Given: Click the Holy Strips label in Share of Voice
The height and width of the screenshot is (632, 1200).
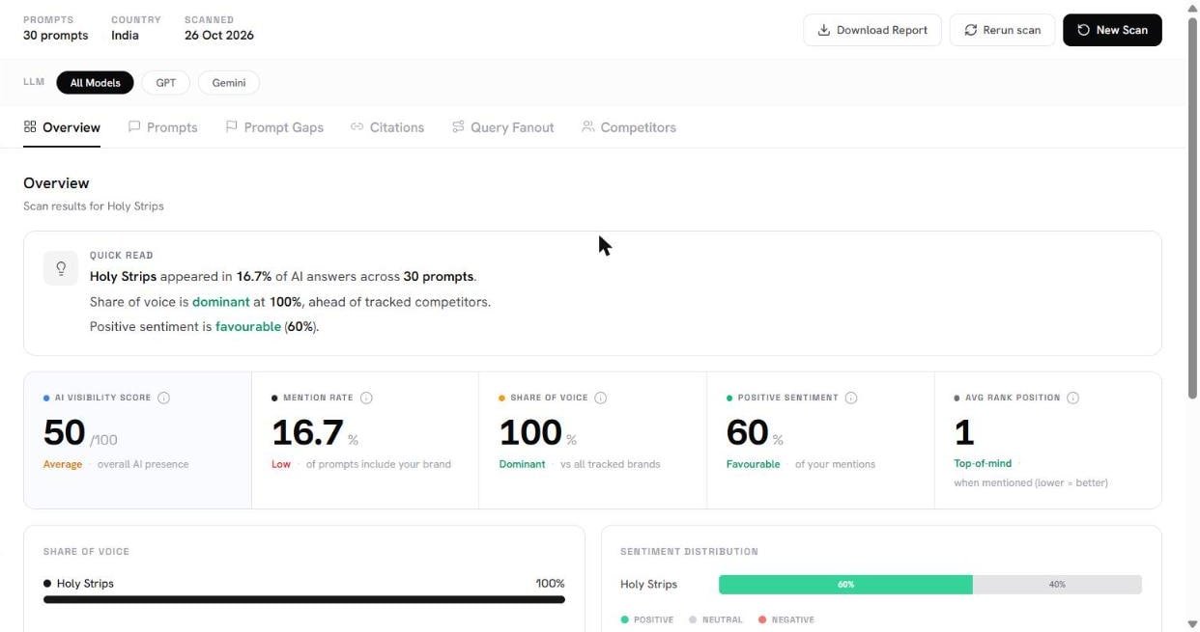Looking at the screenshot, I should [85, 584].
